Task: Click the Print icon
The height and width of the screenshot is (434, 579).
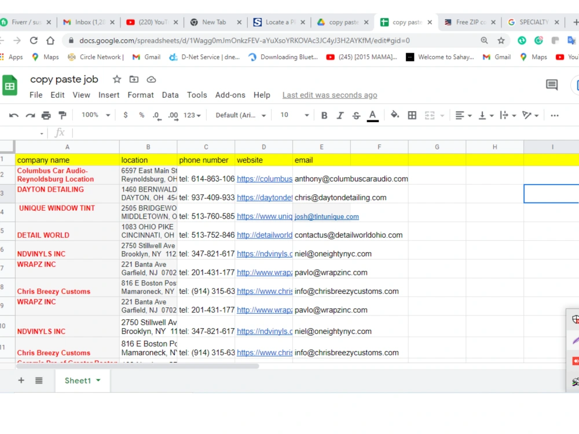Action: click(x=46, y=116)
